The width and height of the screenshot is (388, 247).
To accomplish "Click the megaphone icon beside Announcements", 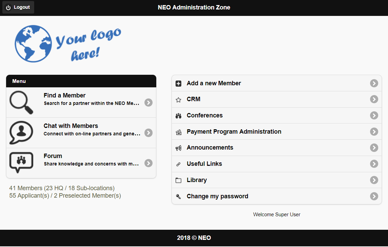I will (x=178, y=148).
